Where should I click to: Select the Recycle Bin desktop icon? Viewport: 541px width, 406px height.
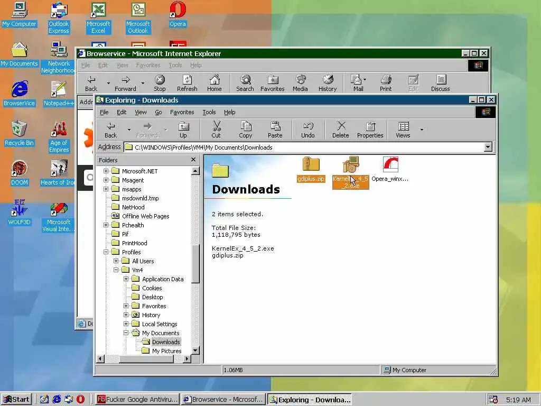(x=20, y=134)
